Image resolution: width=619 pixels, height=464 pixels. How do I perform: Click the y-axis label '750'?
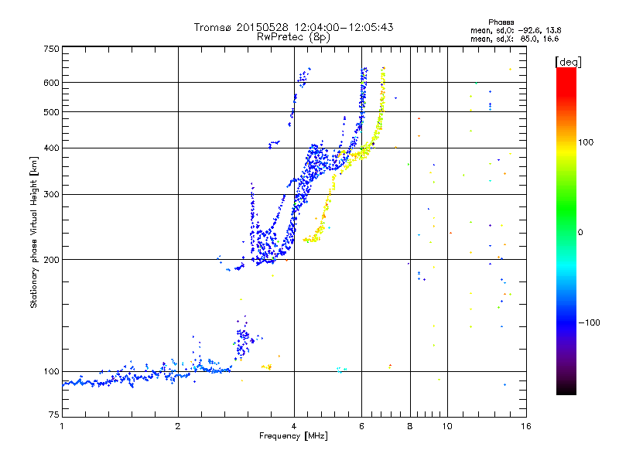51,49
